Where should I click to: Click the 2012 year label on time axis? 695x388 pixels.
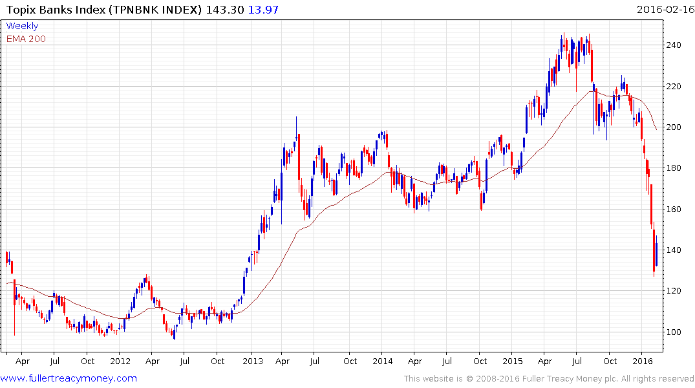[120, 361]
